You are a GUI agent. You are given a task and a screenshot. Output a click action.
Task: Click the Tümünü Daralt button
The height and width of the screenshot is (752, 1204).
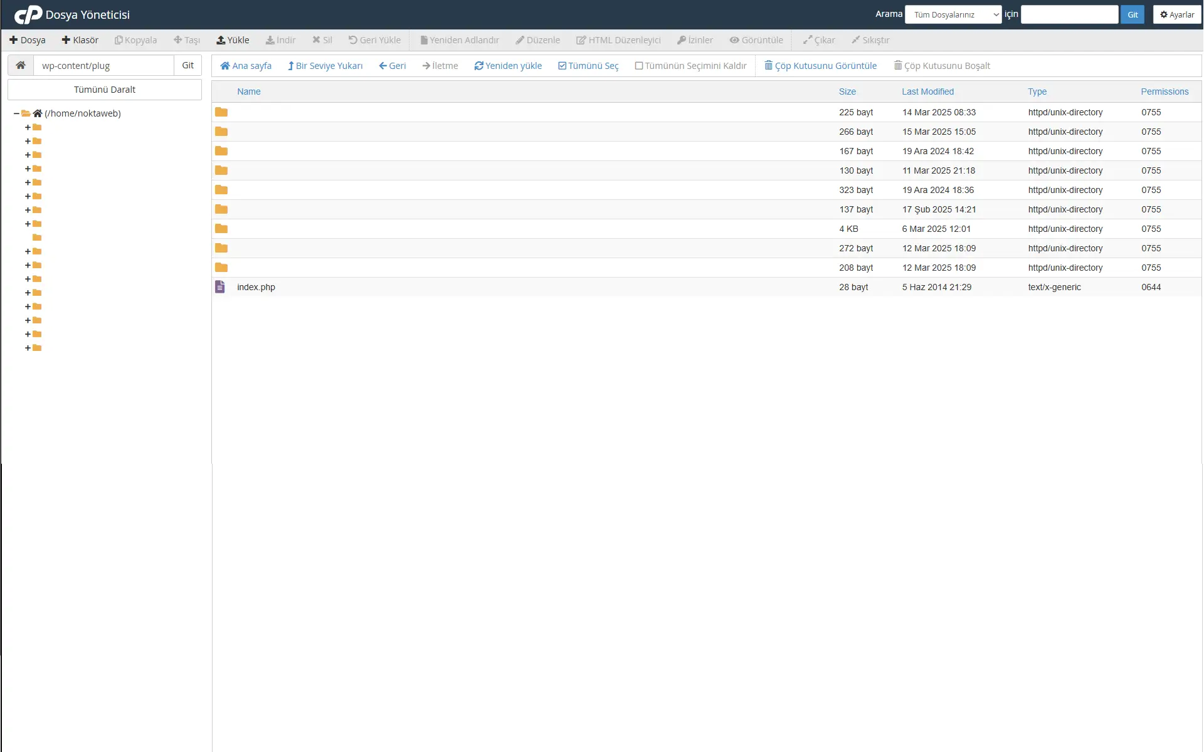104,89
